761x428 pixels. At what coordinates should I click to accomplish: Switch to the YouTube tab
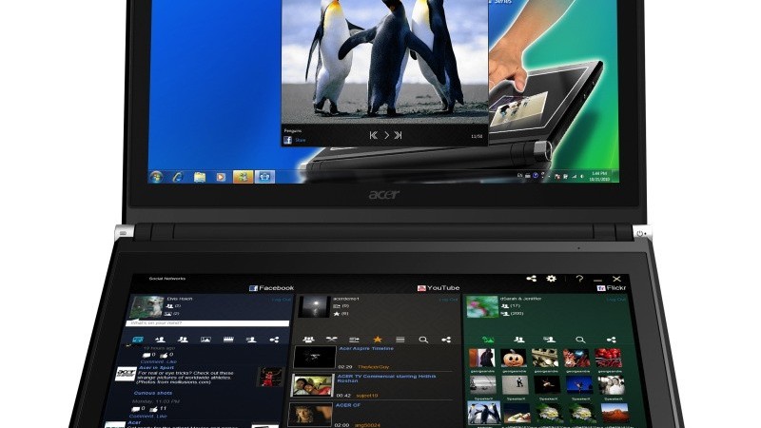point(439,287)
